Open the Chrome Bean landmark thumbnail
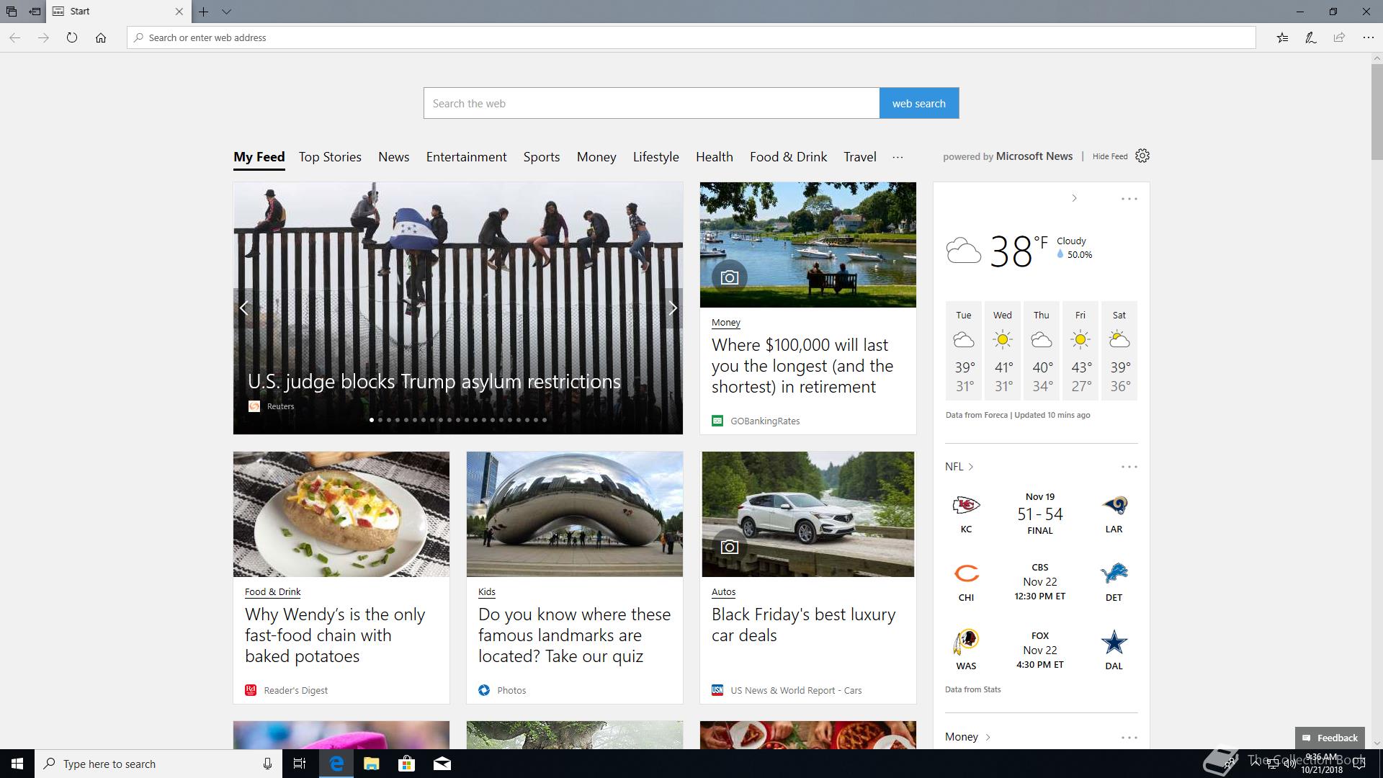 tap(575, 514)
